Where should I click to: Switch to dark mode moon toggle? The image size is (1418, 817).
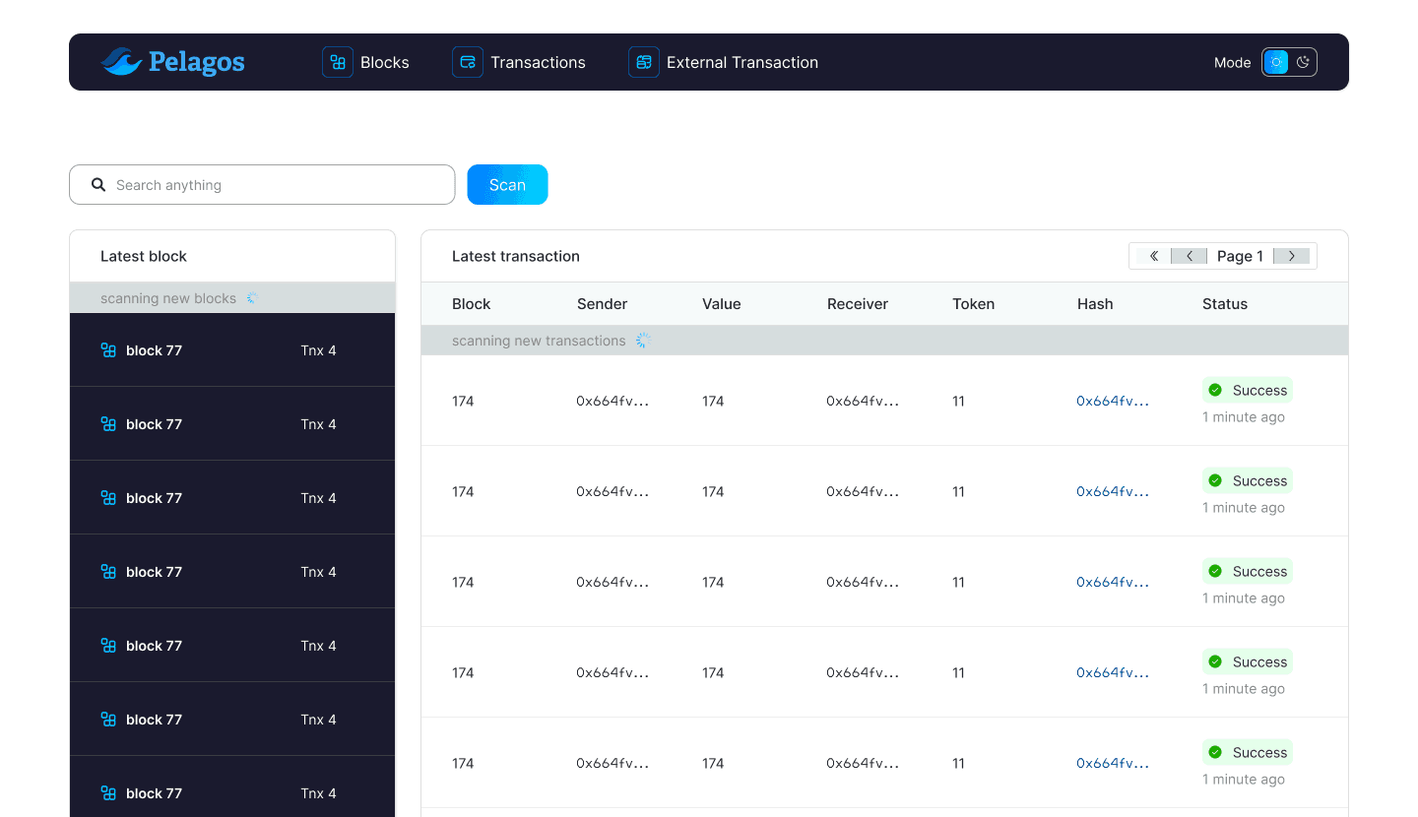click(1303, 62)
